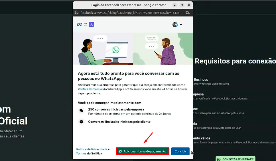This screenshot has height=161, width=276.
Task: Click the verified badge icon beside Conversas ilimitadas
Action: coord(81,122)
